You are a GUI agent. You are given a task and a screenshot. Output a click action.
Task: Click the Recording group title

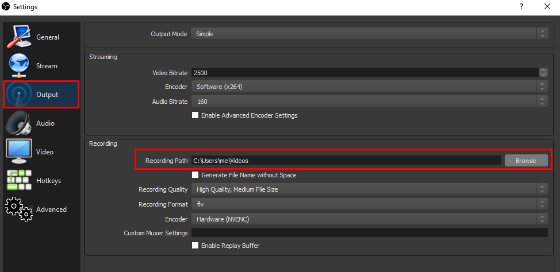tap(103, 143)
